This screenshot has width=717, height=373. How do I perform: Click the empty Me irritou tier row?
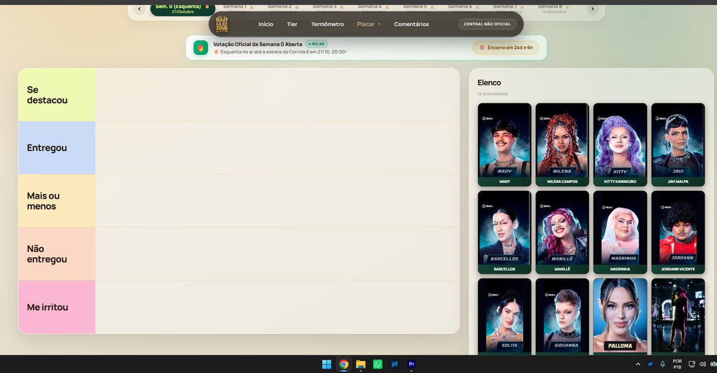click(x=277, y=307)
